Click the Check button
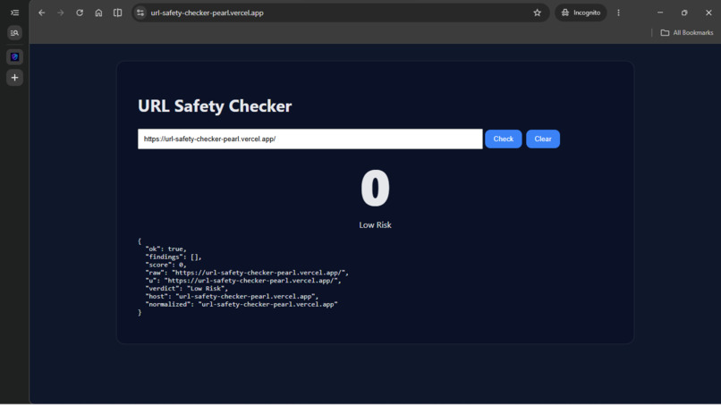The height and width of the screenshot is (405, 721). pos(504,139)
